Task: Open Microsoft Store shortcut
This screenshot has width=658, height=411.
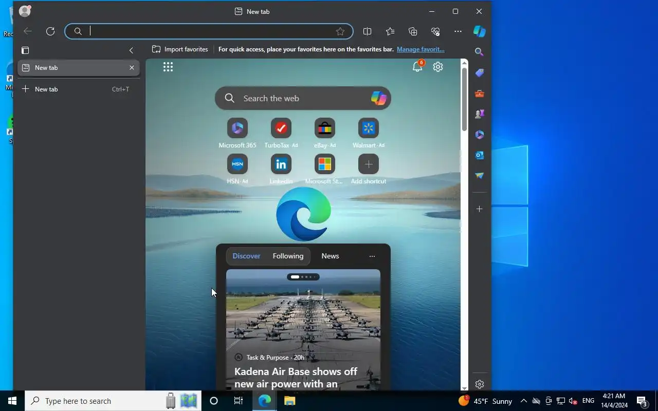Action: coord(324,169)
